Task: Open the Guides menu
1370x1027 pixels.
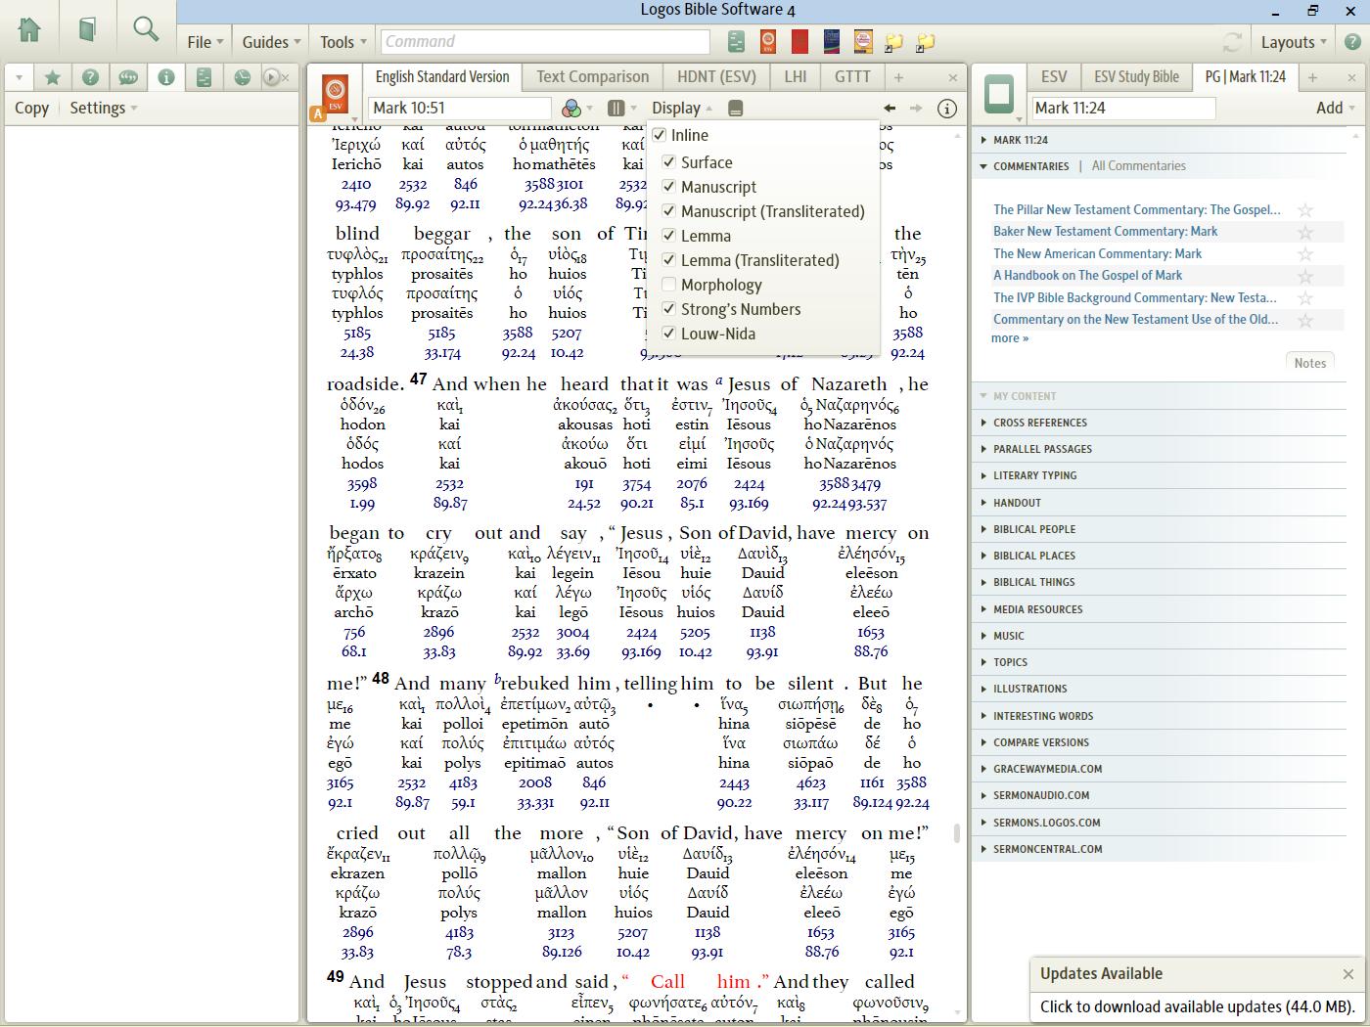Action: 271,42
